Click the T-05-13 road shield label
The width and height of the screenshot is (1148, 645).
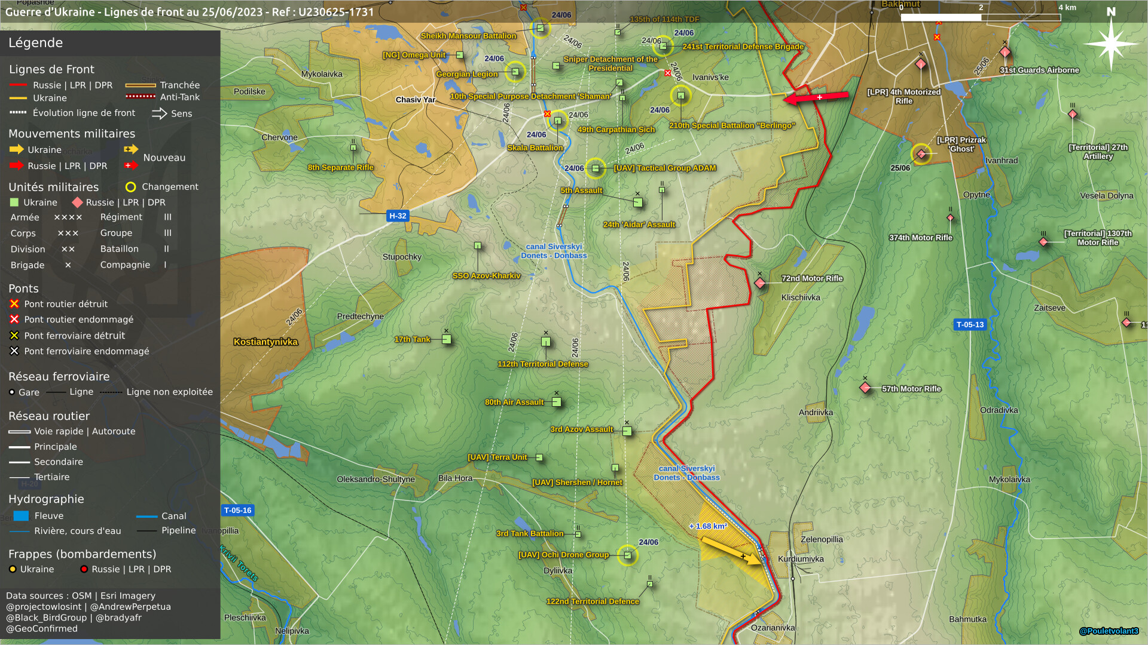pyautogui.click(x=969, y=324)
